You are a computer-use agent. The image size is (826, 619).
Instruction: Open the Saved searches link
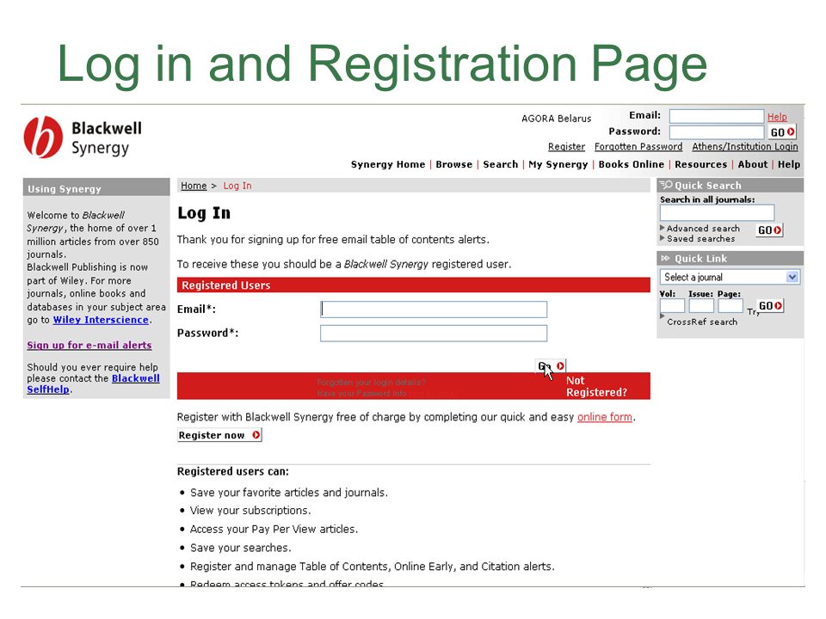(700, 239)
